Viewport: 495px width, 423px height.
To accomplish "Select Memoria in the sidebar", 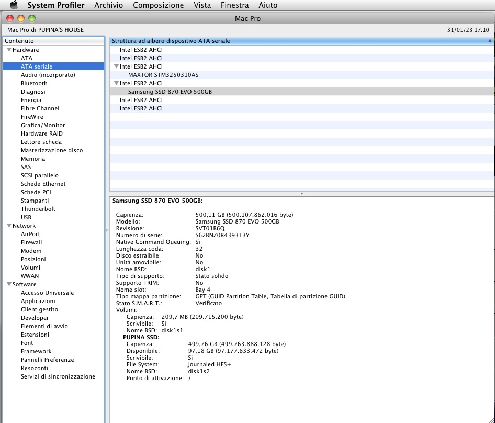I will coord(33,159).
